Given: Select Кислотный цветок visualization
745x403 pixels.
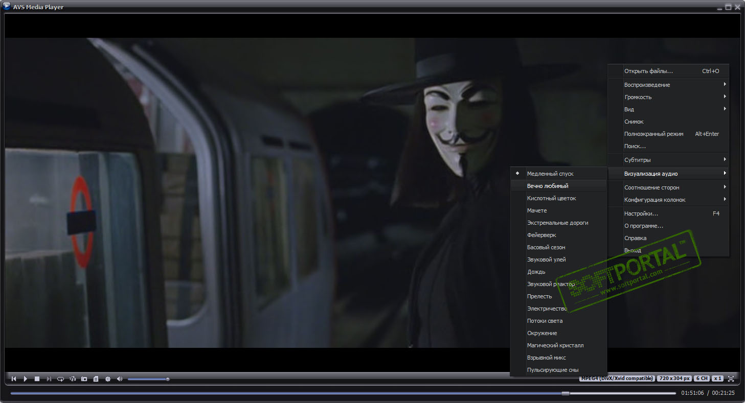Looking at the screenshot, I should pyautogui.click(x=558, y=198).
